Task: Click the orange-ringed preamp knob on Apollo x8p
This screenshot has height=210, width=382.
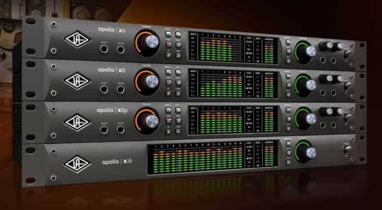Action: pyautogui.click(x=148, y=121)
